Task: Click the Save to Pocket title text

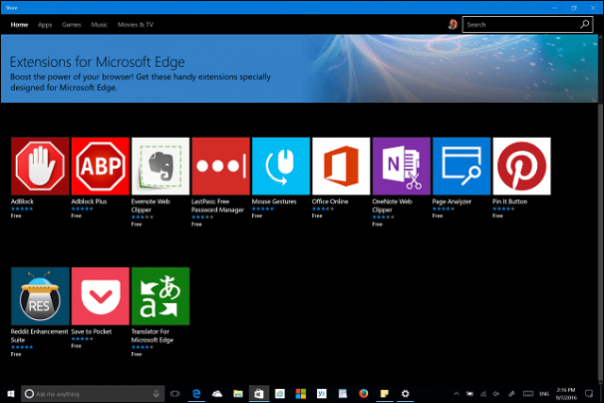Action: [x=92, y=331]
